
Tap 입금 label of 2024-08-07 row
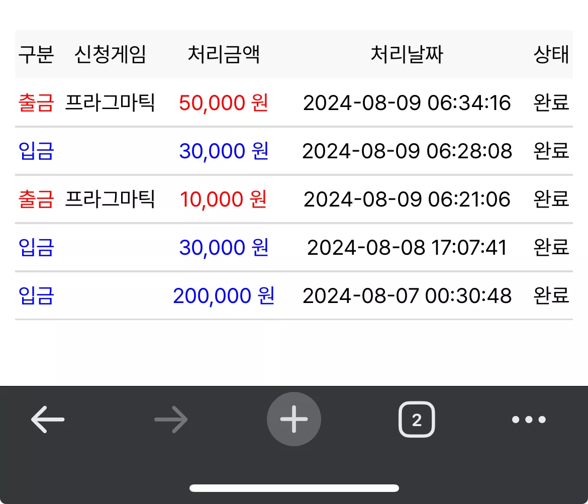pos(36,295)
